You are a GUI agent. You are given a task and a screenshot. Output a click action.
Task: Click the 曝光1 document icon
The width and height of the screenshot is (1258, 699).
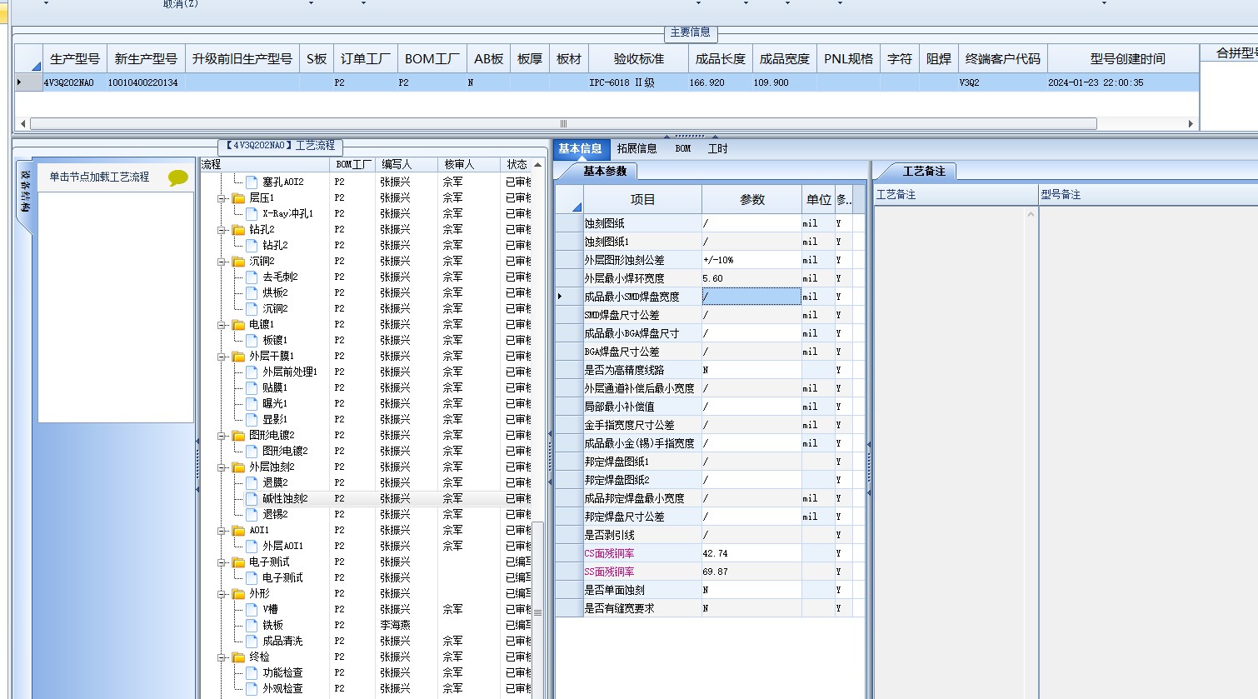[x=252, y=403]
